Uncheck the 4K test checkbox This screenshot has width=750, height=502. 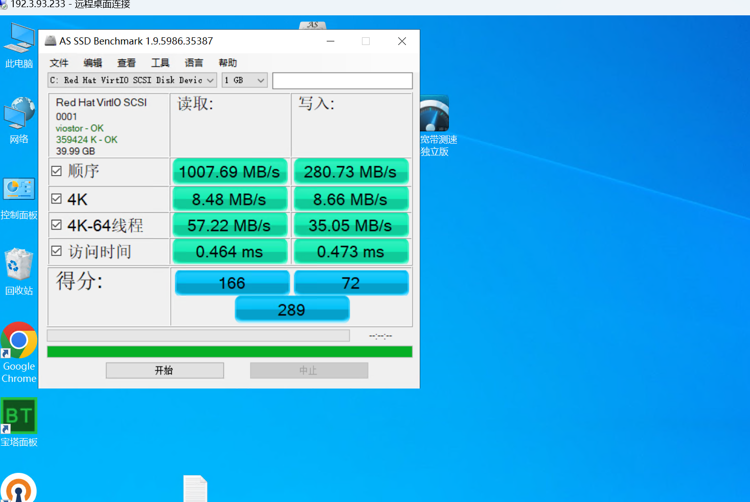(57, 199)
